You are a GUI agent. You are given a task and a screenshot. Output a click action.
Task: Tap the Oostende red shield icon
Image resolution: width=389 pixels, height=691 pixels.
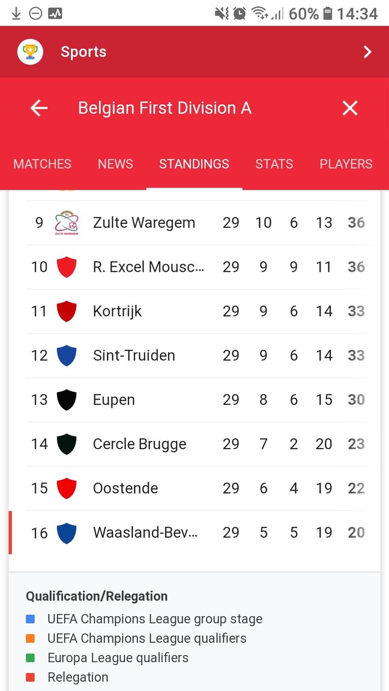pyautogui.click(x=67, y=488)
